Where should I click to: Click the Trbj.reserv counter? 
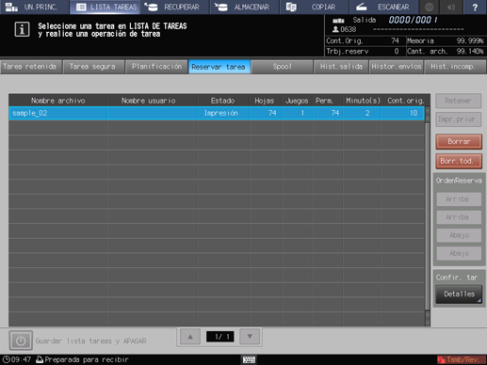(x=363, y=51)
